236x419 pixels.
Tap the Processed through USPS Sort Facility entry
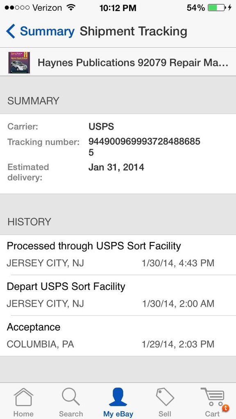click(x=118, y=255)
